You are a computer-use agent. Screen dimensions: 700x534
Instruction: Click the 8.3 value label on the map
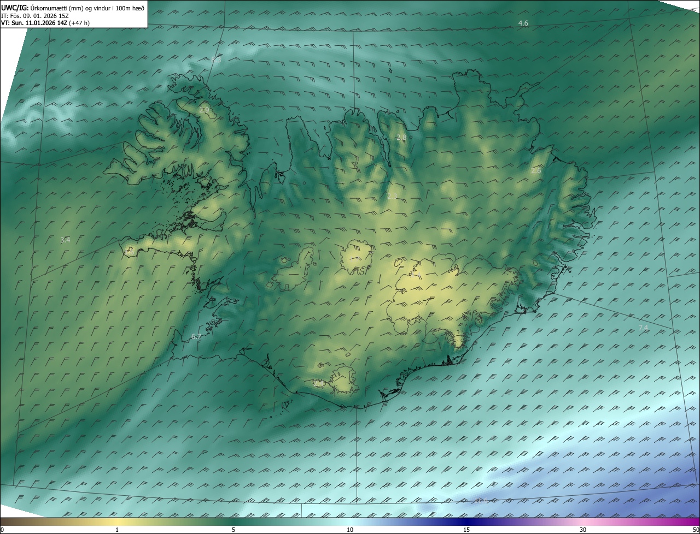[x=216, y=60]
